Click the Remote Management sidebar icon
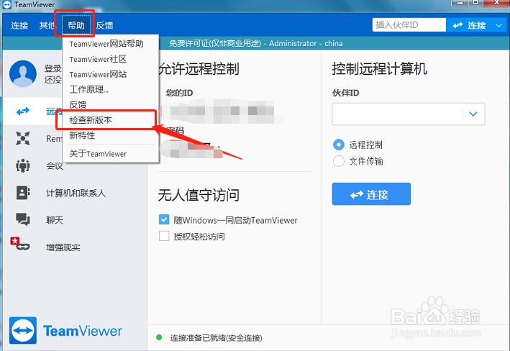The image size is (510, 351). (23, 139)
